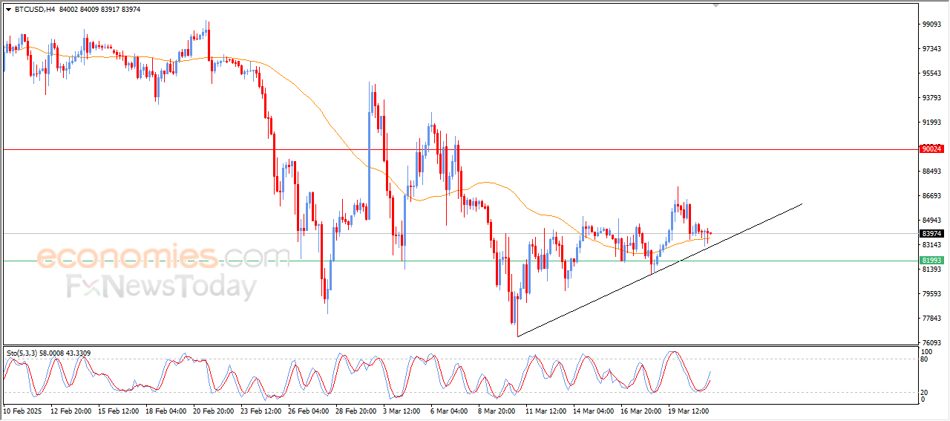Viewport: 950px width, 421px height.
Task: Select the BTCUSD,H4 symbol title text
Action: (x=34, y=10)
